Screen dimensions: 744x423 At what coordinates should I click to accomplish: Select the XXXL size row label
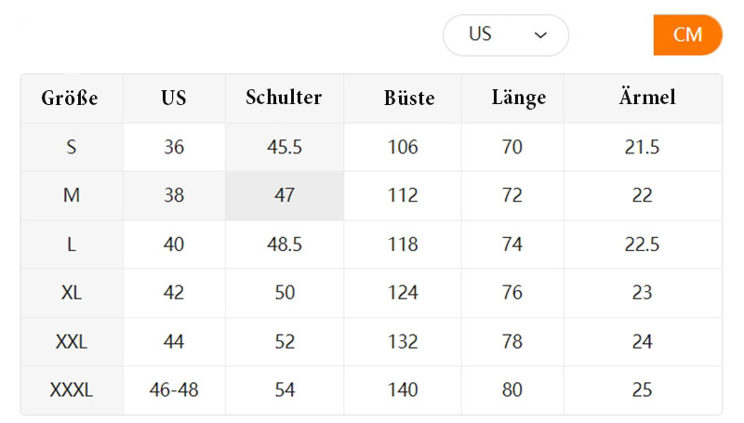click(x=72, y=390)
